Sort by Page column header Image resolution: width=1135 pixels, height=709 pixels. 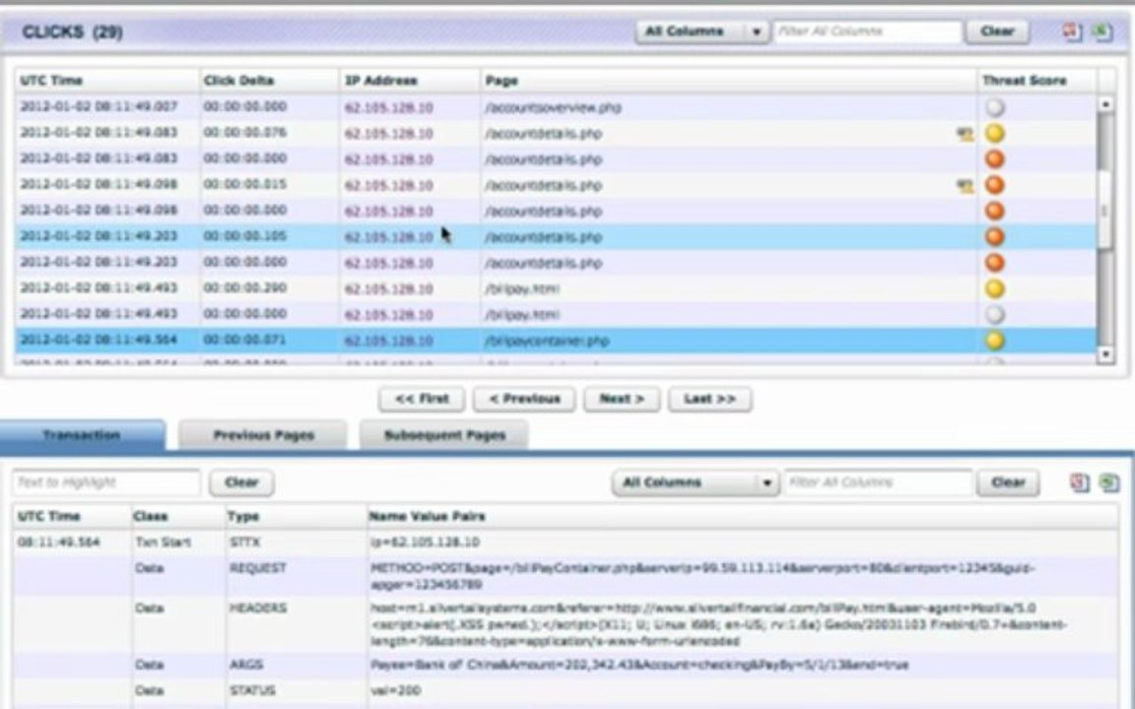point(728,81)
